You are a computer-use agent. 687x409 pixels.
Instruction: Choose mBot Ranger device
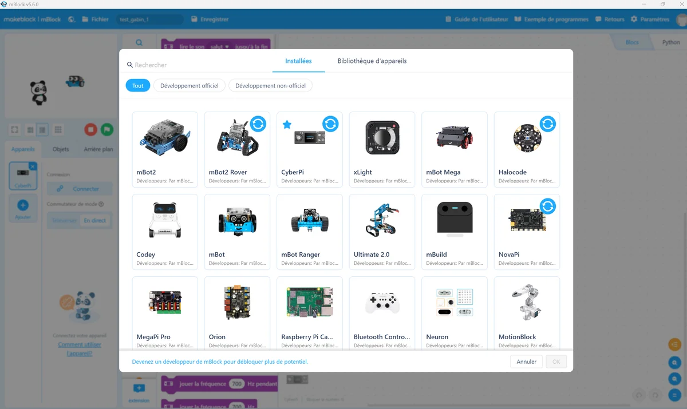point(310,232)
